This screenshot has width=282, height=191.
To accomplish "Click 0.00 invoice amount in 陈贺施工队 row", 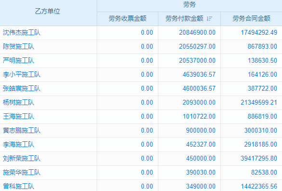I will tap(147, 46).
